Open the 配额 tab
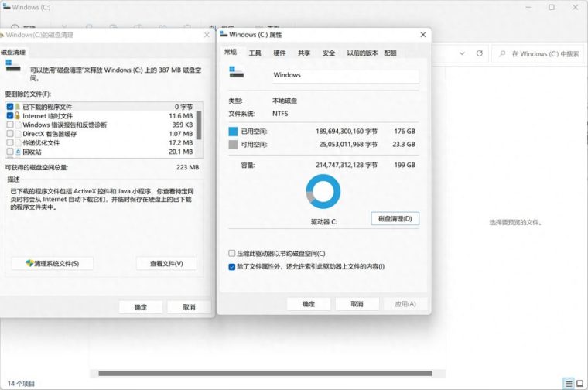 [391, 53]
